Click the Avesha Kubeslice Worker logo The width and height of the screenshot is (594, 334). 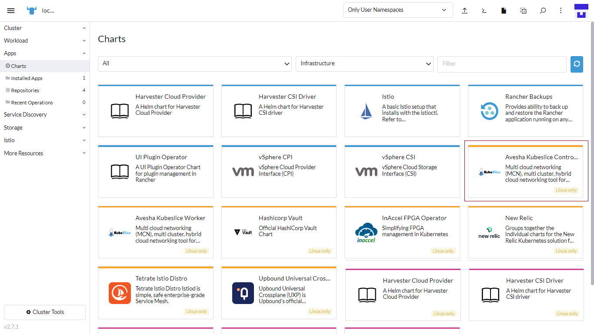120,233
